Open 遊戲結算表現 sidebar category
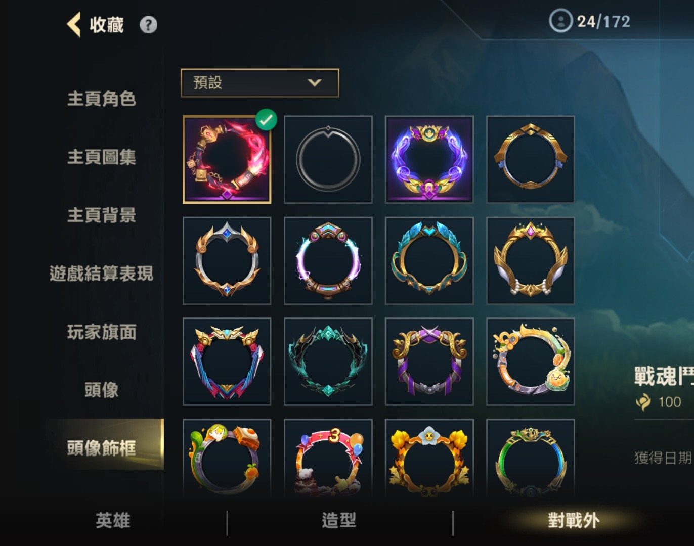The height and width of the screenshot is (546, 694). [x=102, y=274]
